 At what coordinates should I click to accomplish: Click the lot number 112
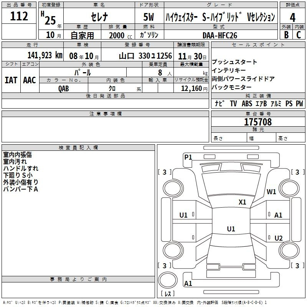(x=19, y=17)
